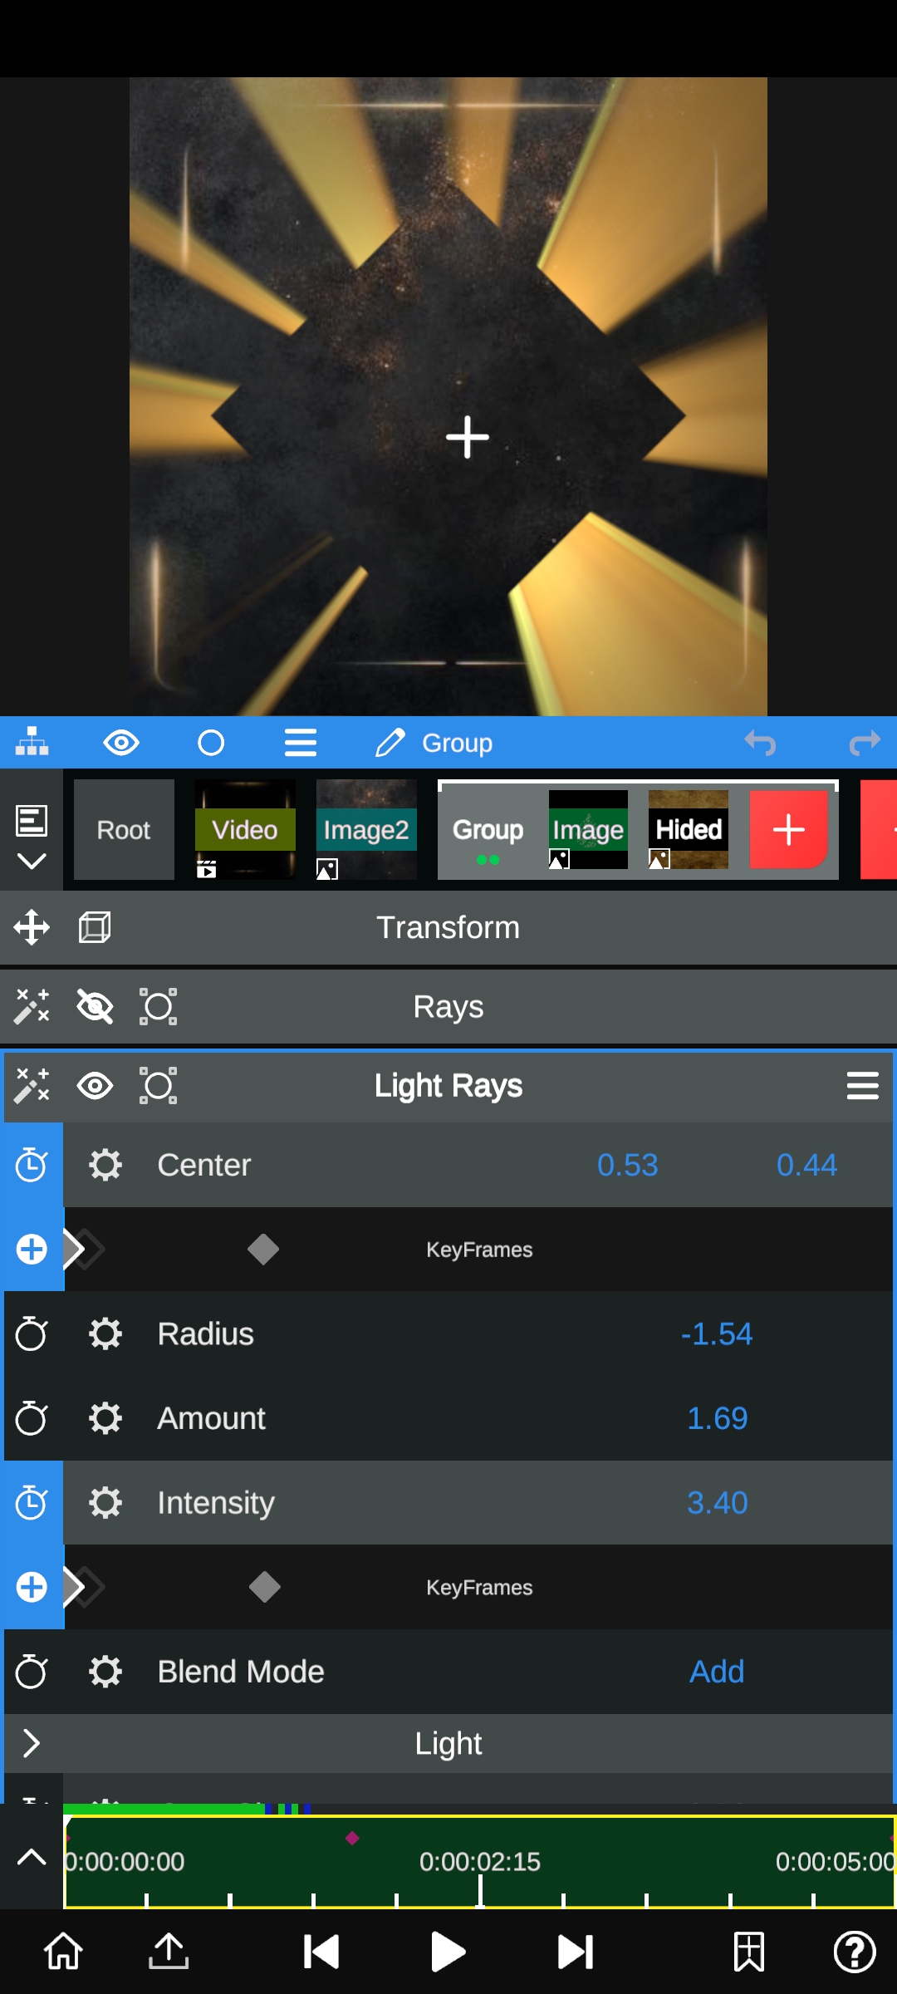Expand the Light section
The image size is (897, 1994).
click(x=32, y=1743)
